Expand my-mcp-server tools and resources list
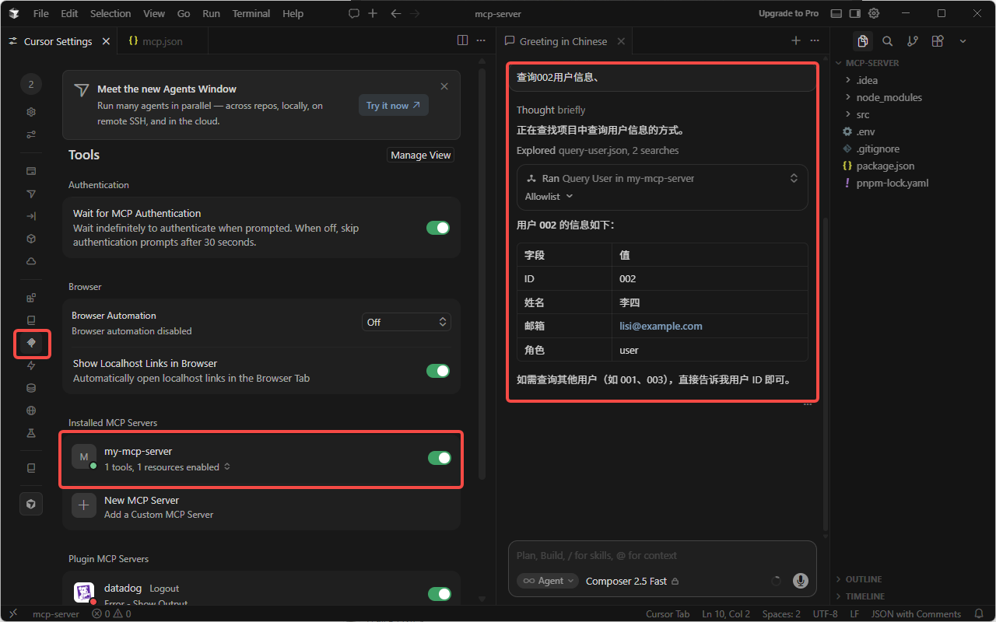This screenshot has height=622, width=996. click(227, 467)
